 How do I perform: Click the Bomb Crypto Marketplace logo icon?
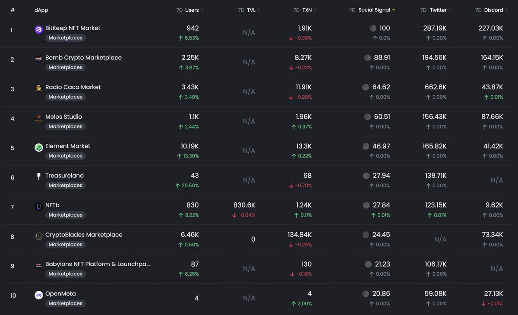[x=39, y=59]
